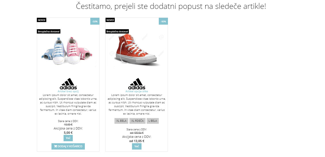Screen dimensions: 325x157
Task: Click the -50% discount badge
Action: 95,21
